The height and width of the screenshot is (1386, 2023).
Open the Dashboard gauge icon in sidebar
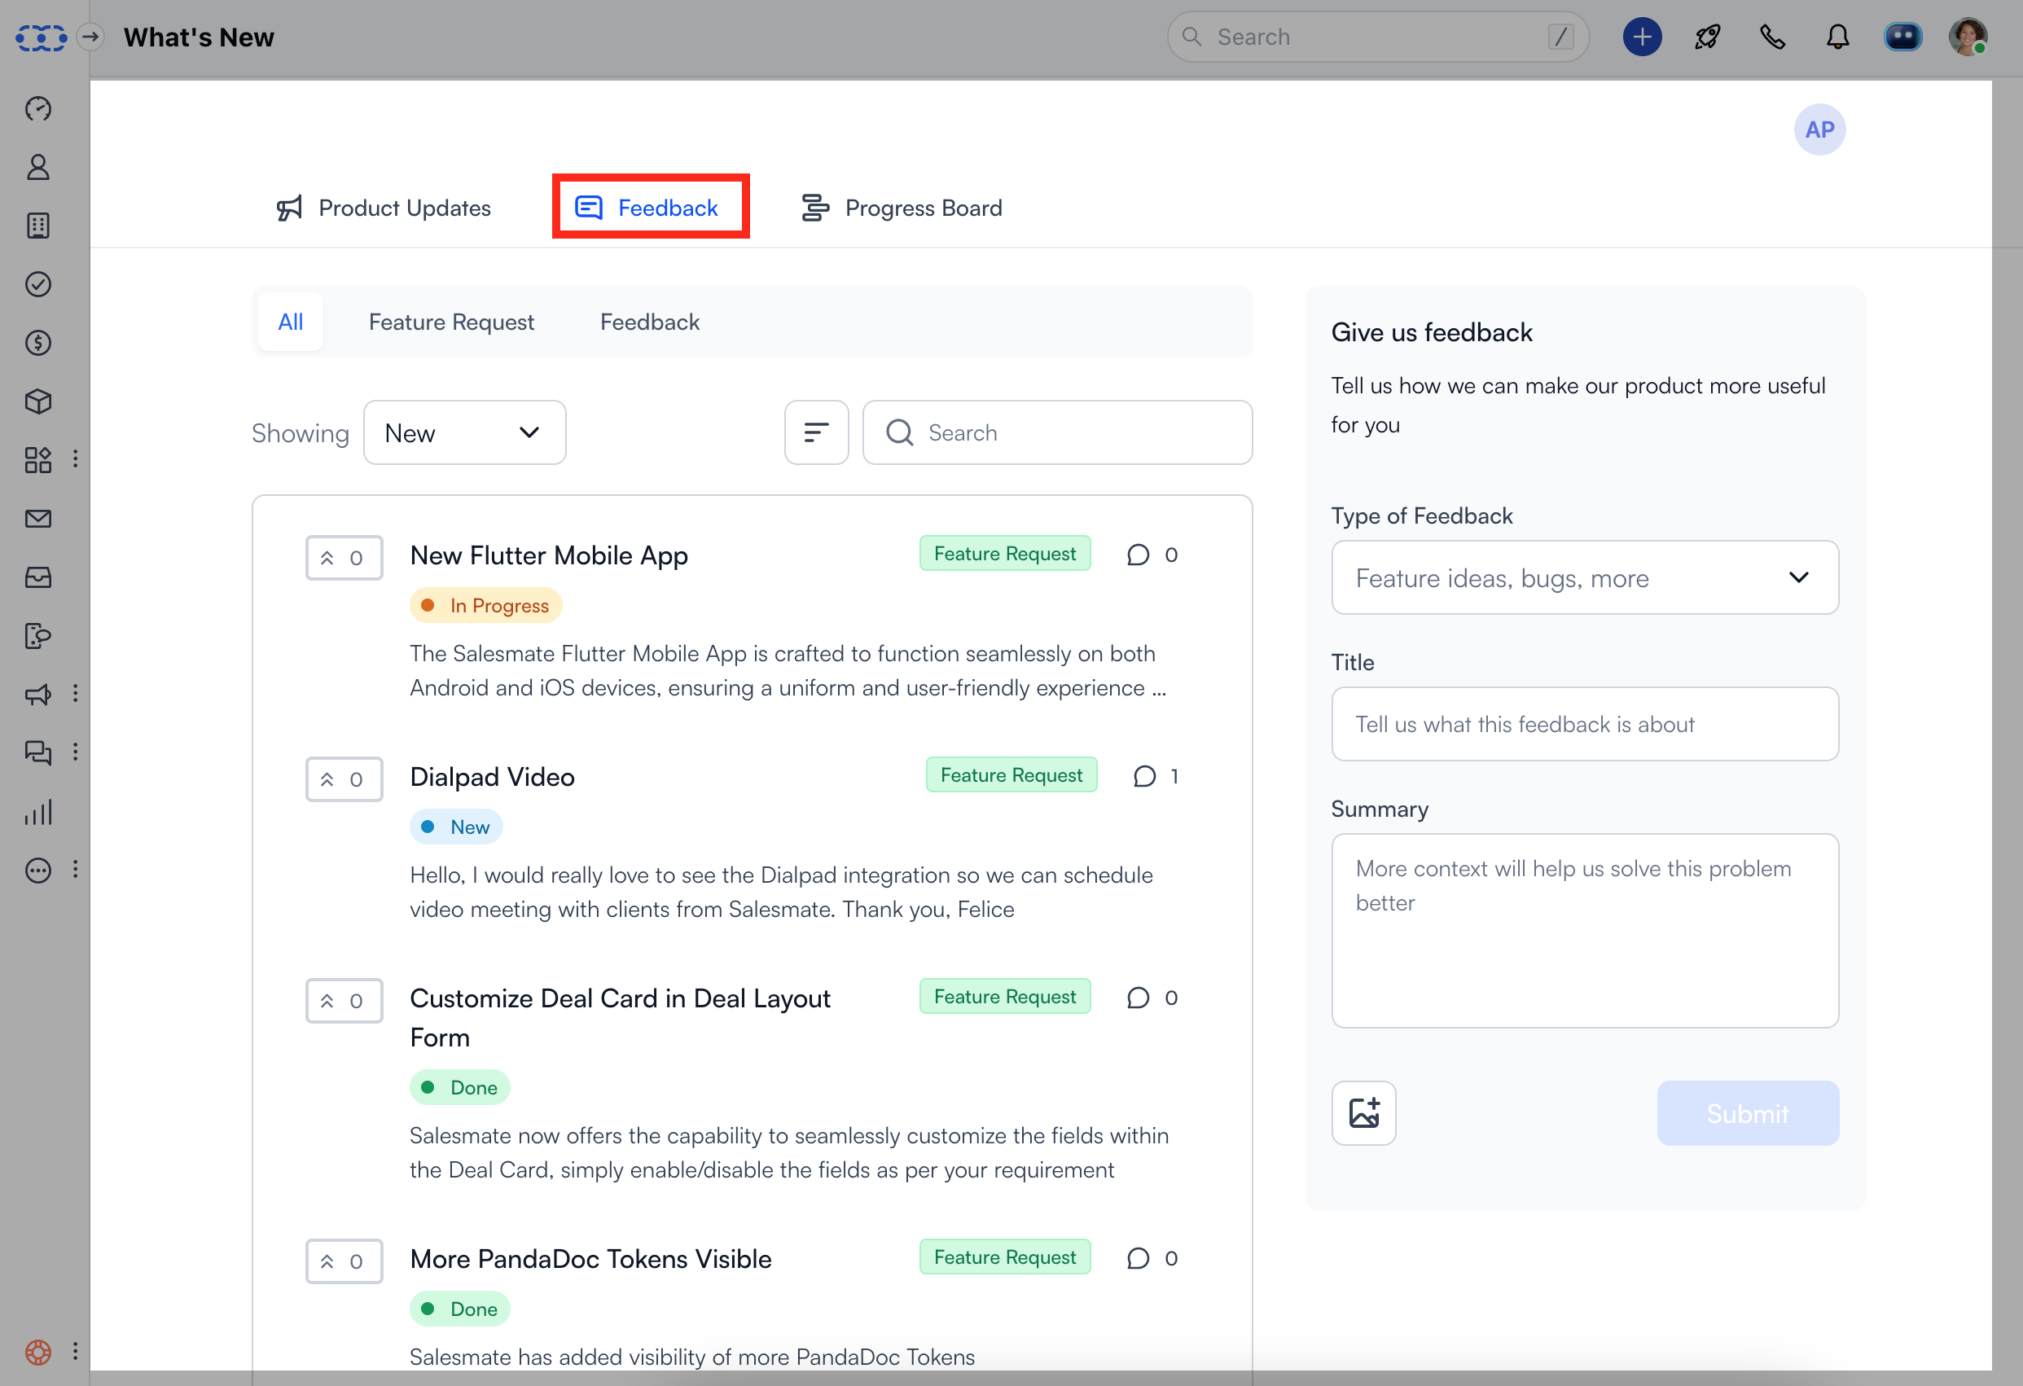pyautogui.click(x=38, y=109)
